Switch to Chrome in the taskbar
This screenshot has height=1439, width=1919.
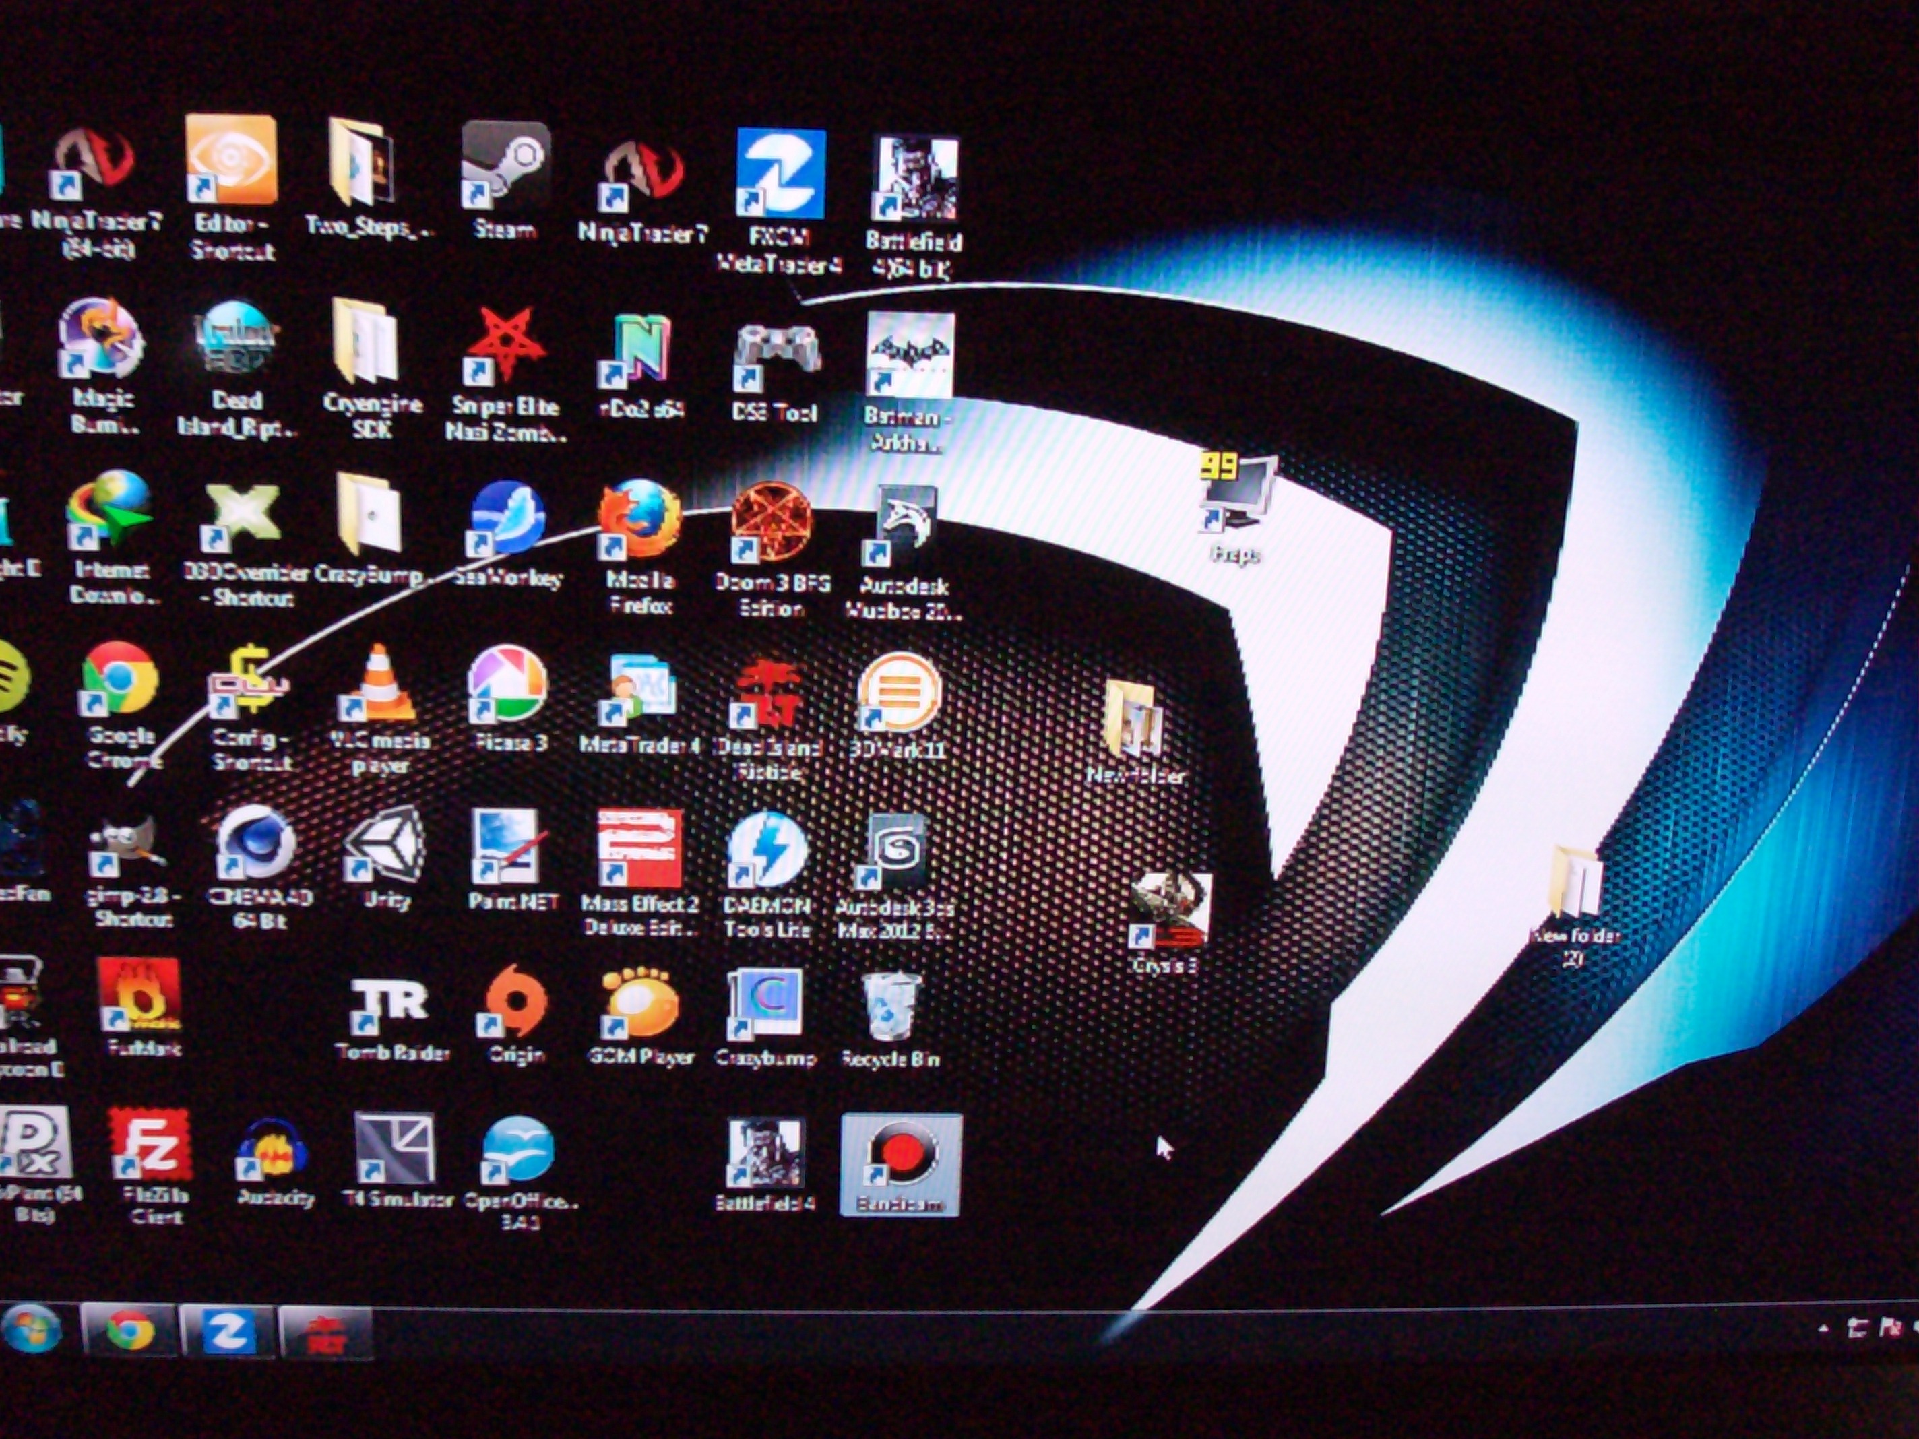tap(130, 1331)
